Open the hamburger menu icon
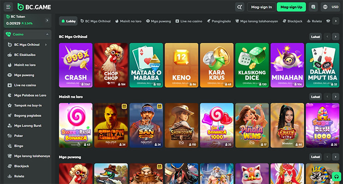Image resolution: width=343 pixels, height=184 pixels. pyautogui.click(x=8, y=7)
